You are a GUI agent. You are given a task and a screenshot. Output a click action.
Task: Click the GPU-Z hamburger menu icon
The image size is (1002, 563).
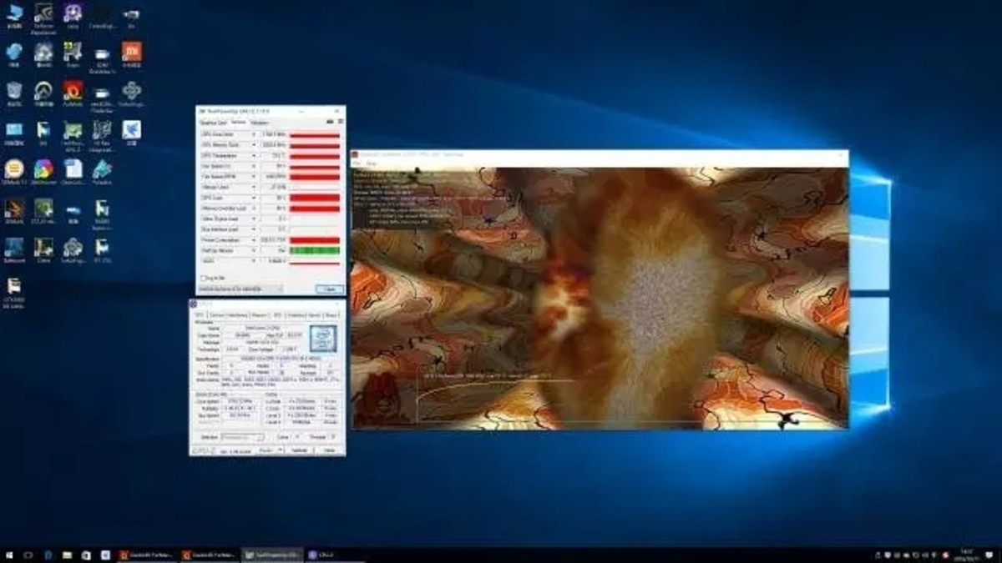339,122
